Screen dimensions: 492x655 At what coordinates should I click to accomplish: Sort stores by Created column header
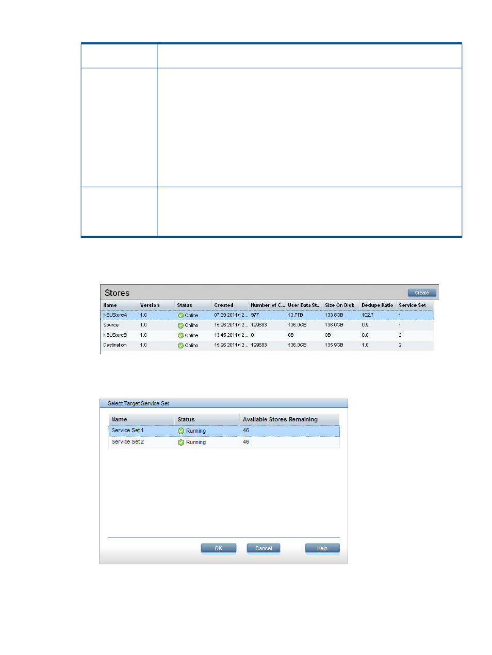(x=230, y=305)
